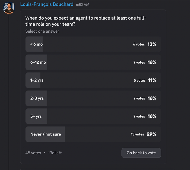The height and width of the screenshot is (170, 190).
Task: Click the 11% result percentage
Action: tap(152, 80)
